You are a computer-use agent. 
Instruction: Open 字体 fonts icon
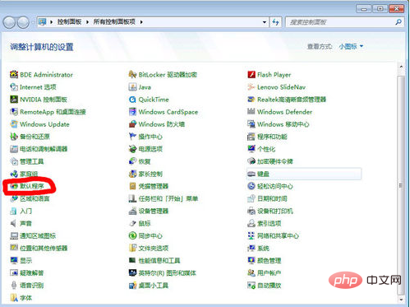tap(14, 298)
